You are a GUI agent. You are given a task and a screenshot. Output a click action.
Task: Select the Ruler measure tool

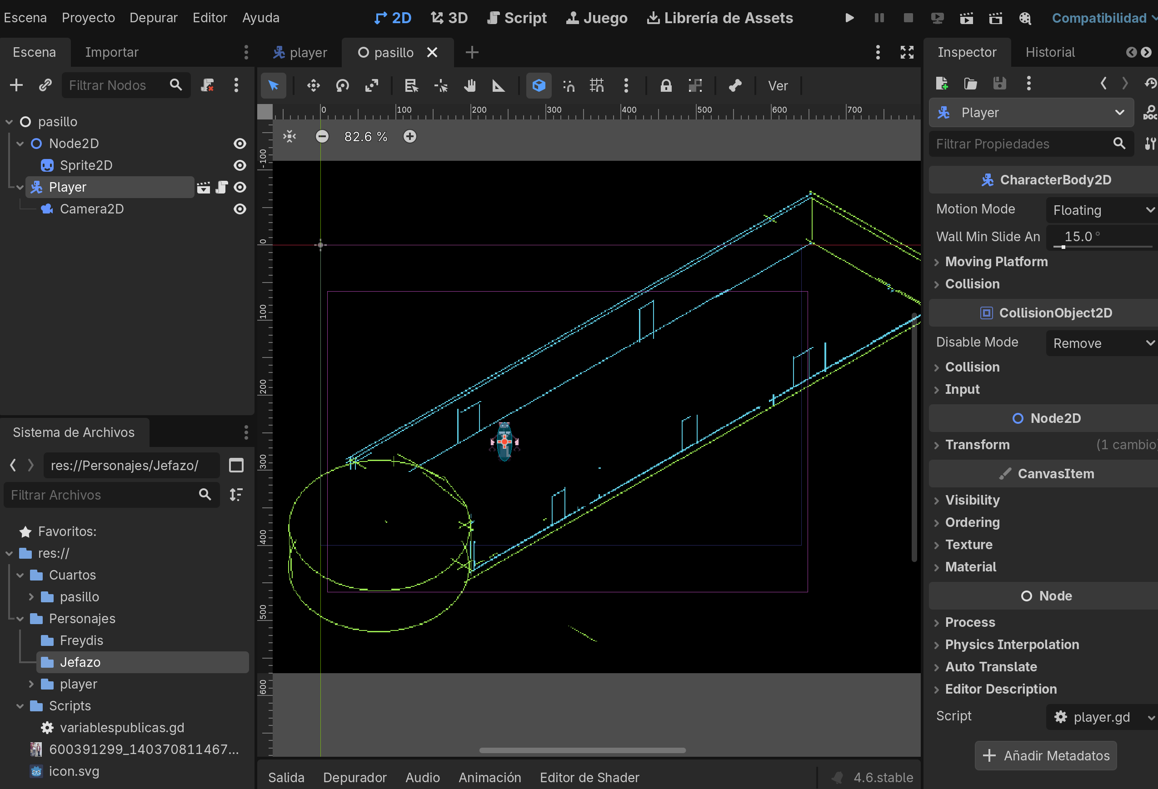click(498, 86)
